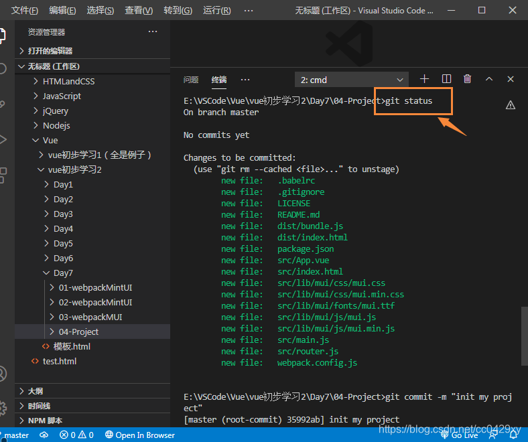Open the 编辑(E) menu
Image resolution: width=528 pixels, height=442 pixels.
pos(62,11)
